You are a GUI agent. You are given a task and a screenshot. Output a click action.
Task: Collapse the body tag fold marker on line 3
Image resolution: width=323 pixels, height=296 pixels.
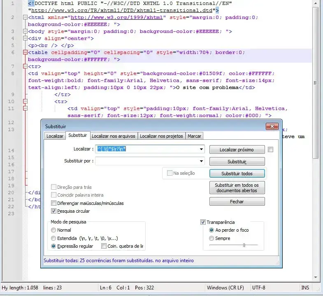coord(25,31)
